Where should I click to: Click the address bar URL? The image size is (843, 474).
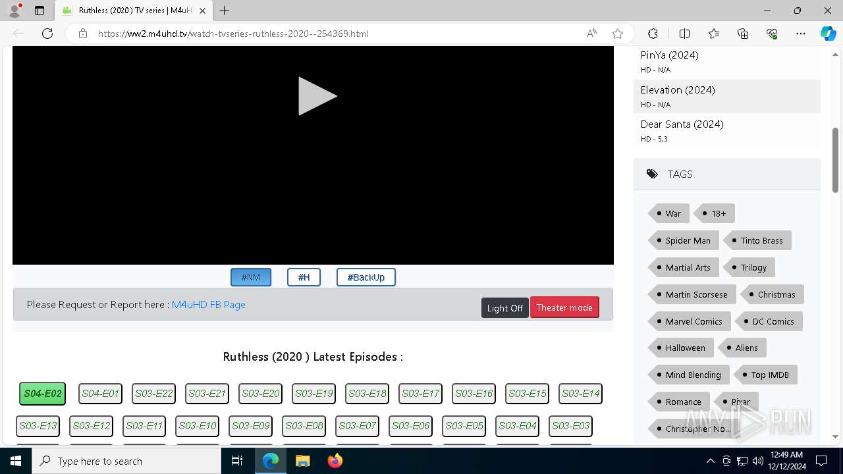[233, 34]
